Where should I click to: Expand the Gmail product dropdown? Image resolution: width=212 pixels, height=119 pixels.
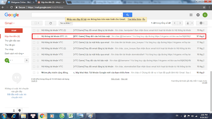pyautogui.click(x=10, y=23)
